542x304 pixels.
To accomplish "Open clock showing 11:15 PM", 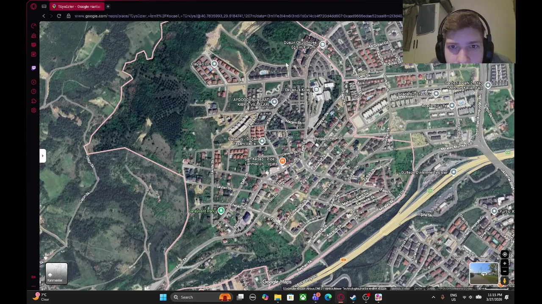I will (x=495, y=297).
